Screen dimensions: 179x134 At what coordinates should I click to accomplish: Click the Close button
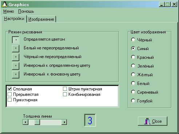tap(152, 121)
